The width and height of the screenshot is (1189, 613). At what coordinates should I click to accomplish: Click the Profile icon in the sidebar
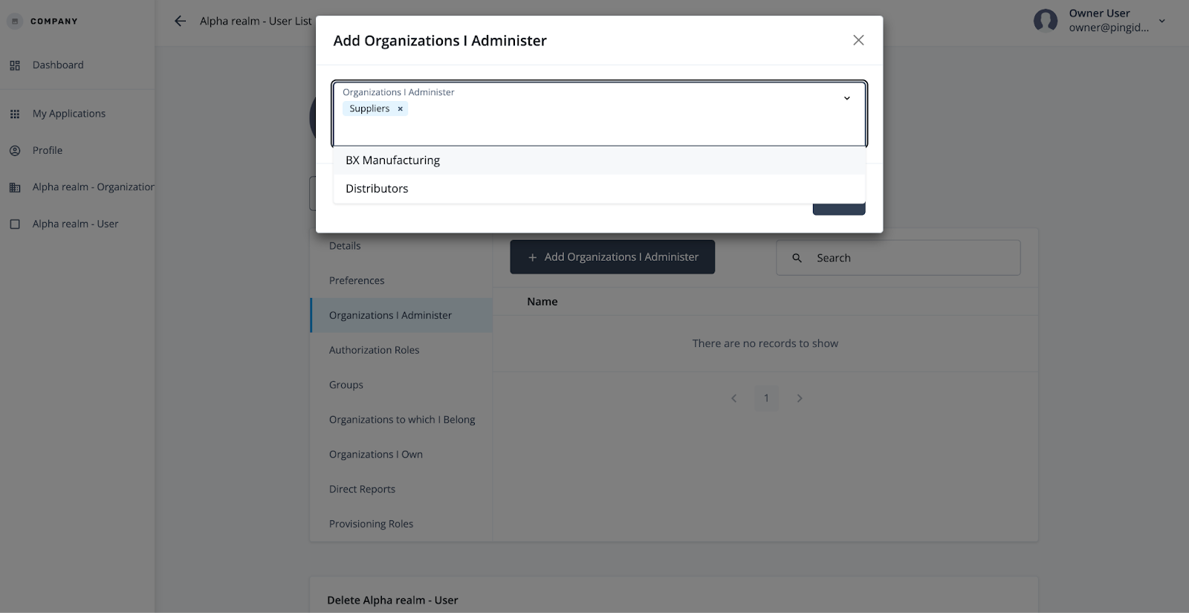click(x=15, y=150)
